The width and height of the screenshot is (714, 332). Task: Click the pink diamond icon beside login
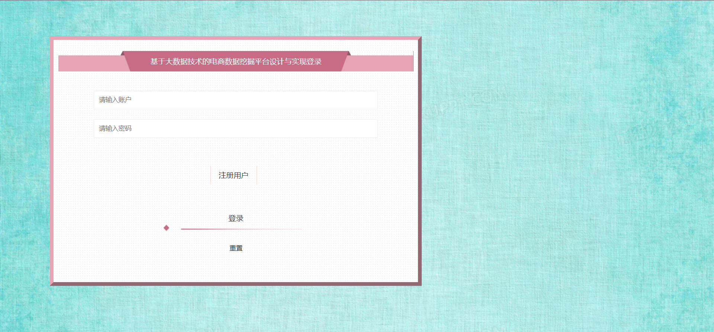coord(166,228)
